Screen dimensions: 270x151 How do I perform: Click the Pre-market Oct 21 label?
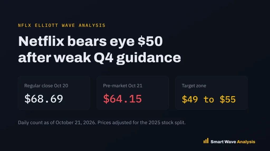(123, 86)
